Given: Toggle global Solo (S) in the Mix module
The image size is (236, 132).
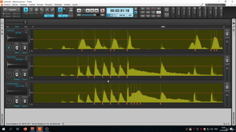Looking at the screenshot, I should pyautogui.click(x=148, y=8).
